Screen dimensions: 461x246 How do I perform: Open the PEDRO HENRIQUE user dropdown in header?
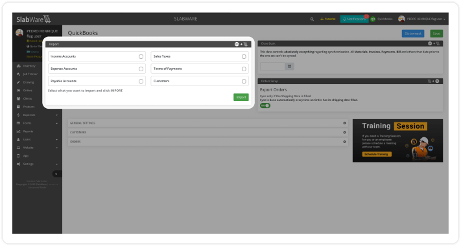pyautogui.click(x=426, y=19)
